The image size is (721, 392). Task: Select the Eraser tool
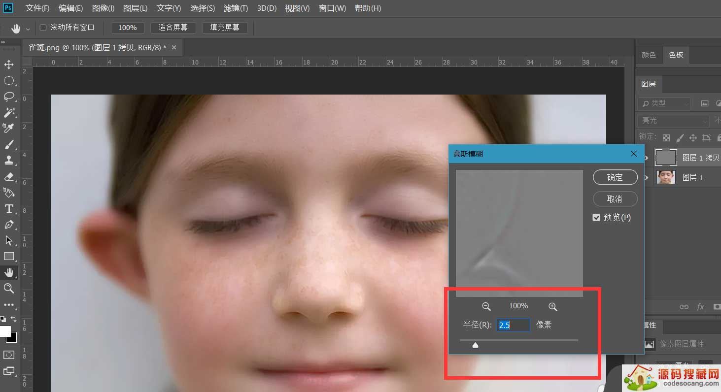(x=9, y=177)
